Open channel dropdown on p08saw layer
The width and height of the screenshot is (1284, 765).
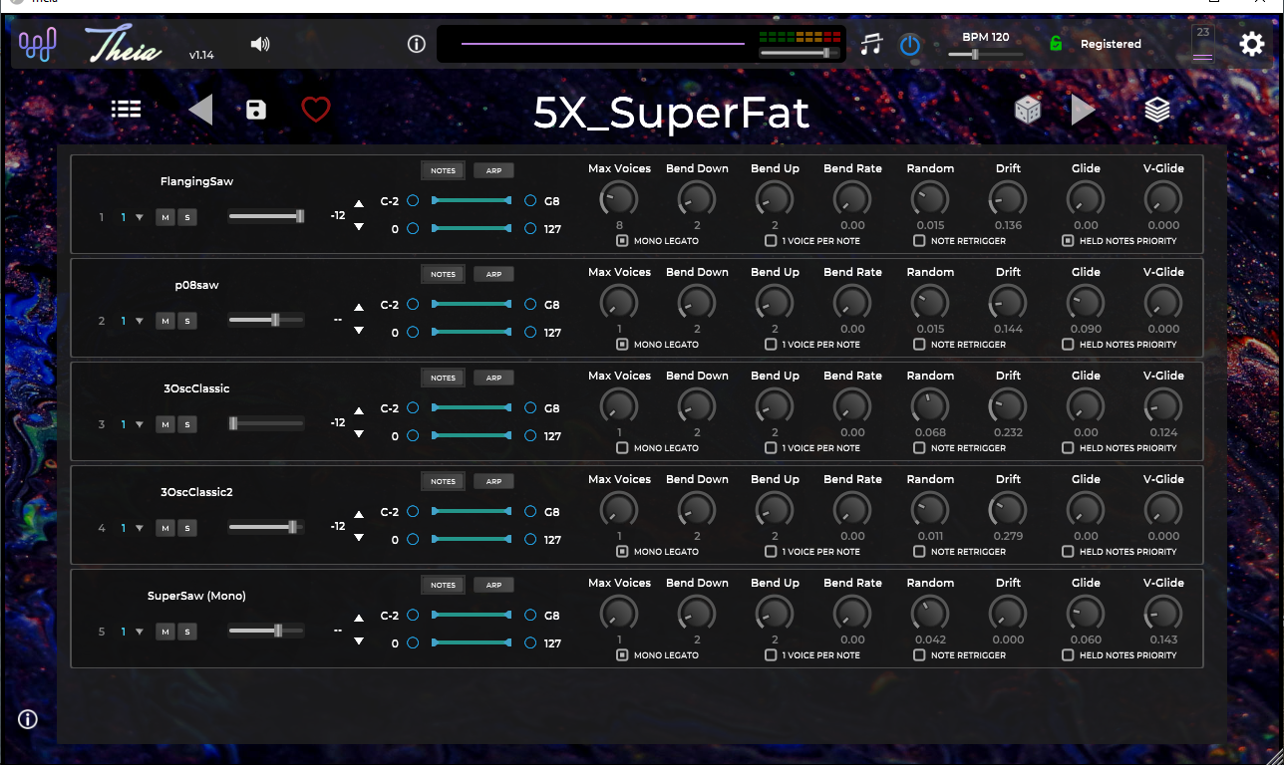point(140,321)
